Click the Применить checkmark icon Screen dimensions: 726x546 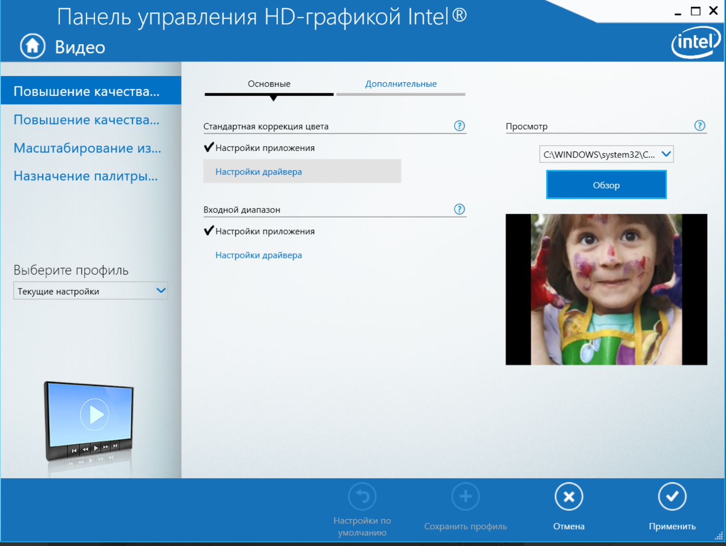(x=672, y=496)
